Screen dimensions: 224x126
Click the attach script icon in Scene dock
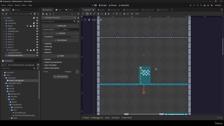coord(35,14)
